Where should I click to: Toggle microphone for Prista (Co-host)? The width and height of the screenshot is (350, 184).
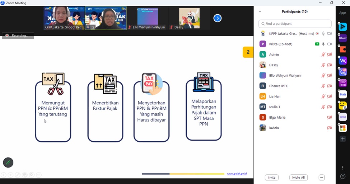323,44
